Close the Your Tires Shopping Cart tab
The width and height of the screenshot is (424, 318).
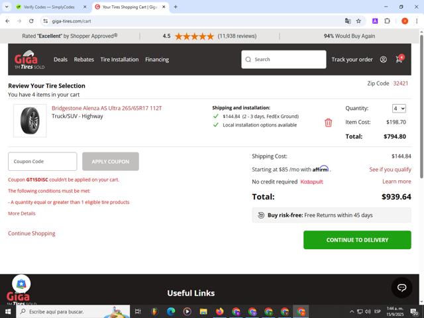point(164,7)
